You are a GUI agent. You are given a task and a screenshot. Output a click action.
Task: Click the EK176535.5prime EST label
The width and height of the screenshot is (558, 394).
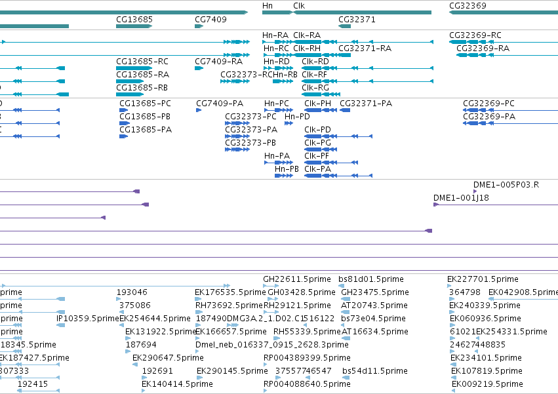(230, 292)
